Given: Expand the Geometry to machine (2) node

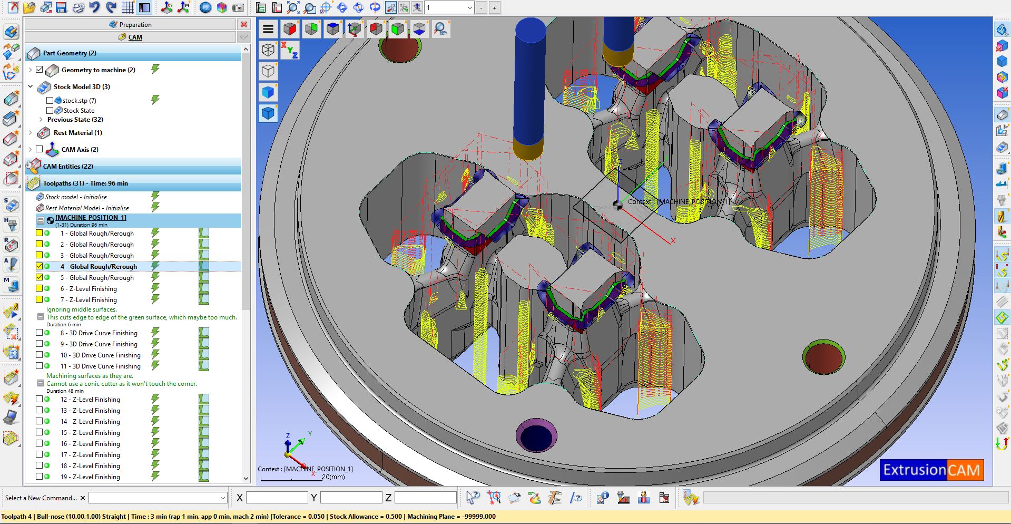Looking at the screenshot, I should [x=30, y=70].
